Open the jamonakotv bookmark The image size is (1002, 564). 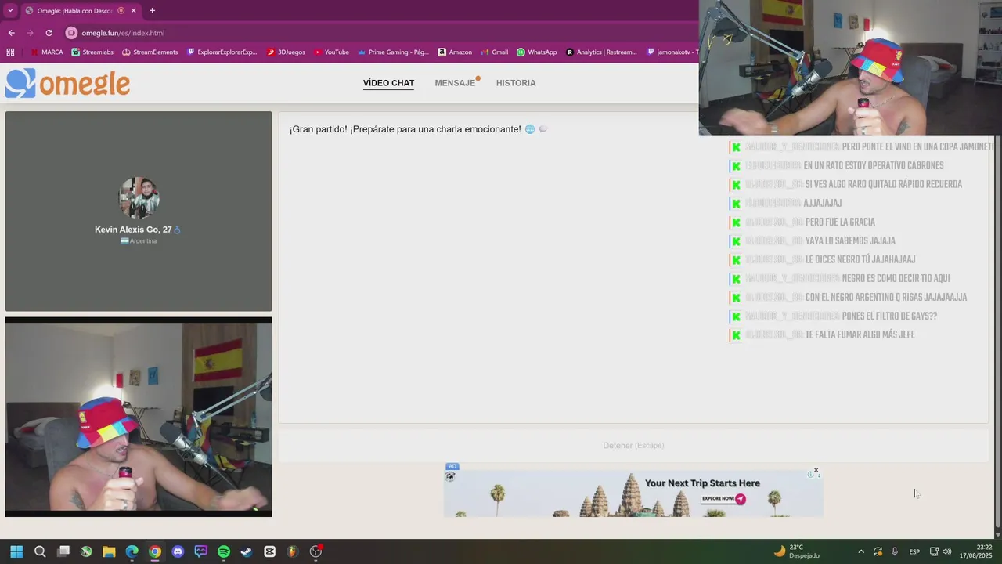(672, 52)
